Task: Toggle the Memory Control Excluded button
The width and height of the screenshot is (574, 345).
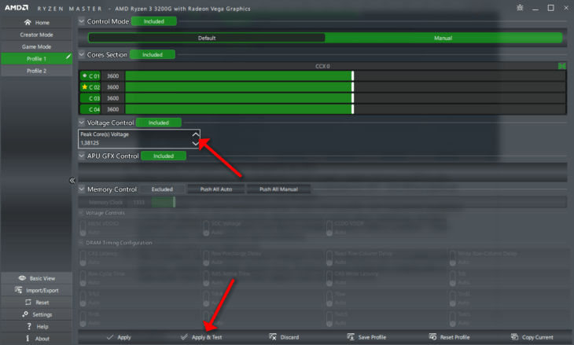Action: (162, 189)
